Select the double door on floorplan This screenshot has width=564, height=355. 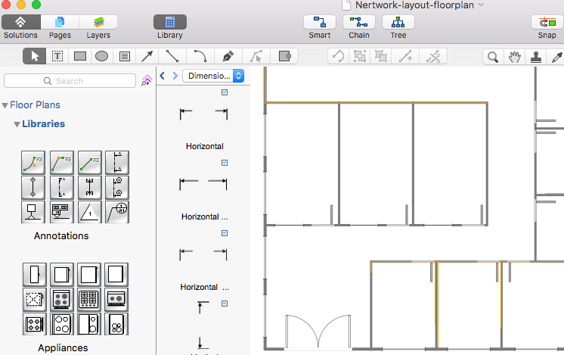318,332
